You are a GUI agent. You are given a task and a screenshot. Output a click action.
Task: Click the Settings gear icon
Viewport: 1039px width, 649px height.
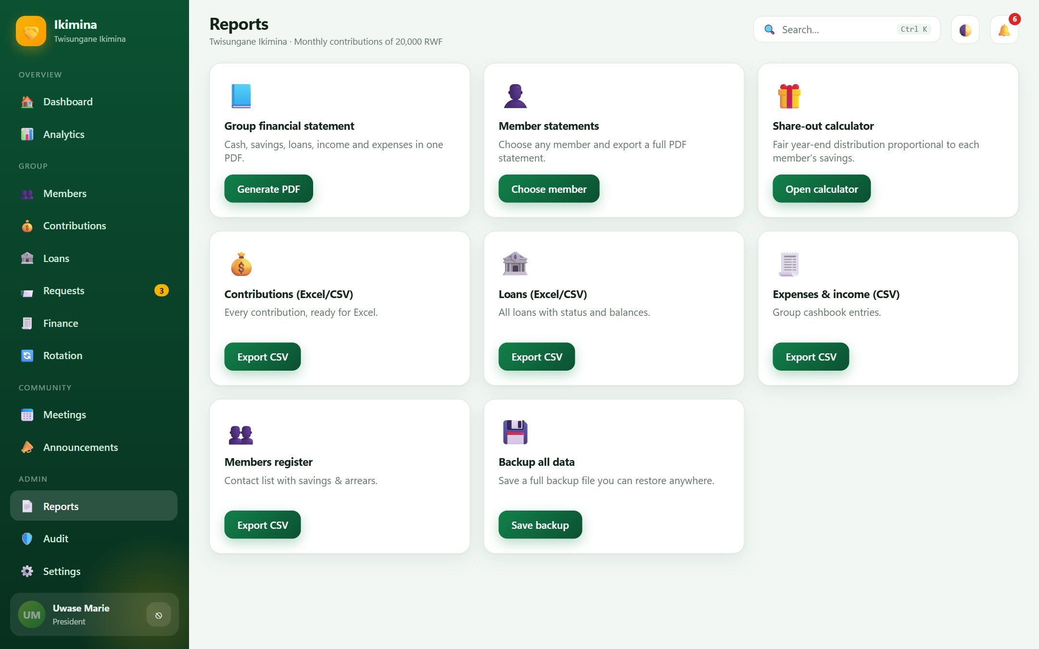(x=27, y=571)
